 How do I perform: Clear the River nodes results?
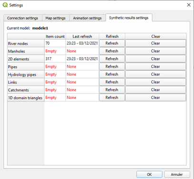tap(155, 43)
